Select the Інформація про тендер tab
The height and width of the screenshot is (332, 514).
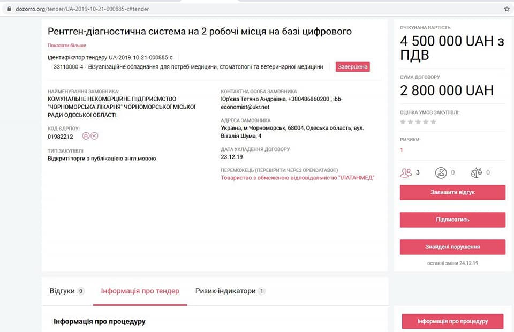pos(140,291)
